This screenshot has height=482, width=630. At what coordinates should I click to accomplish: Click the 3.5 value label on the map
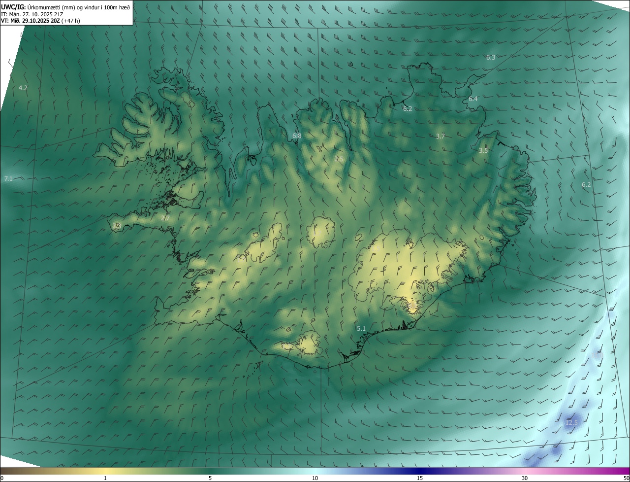(483, 151)
